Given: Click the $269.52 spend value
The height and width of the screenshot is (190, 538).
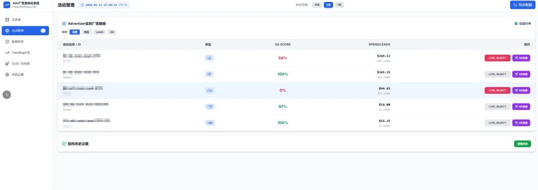Looking at the screenshot, I should 384,56.
